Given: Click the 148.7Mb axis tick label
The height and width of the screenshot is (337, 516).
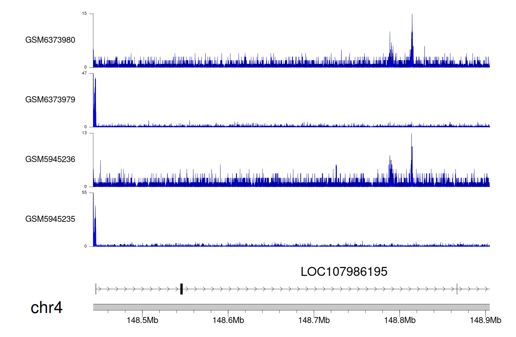Looking at the screenshot, I should (314, 320).
